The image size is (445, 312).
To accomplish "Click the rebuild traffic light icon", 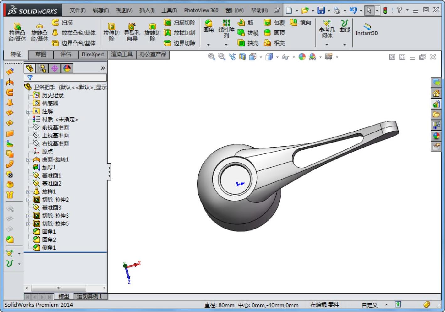I will click(385, 10).
